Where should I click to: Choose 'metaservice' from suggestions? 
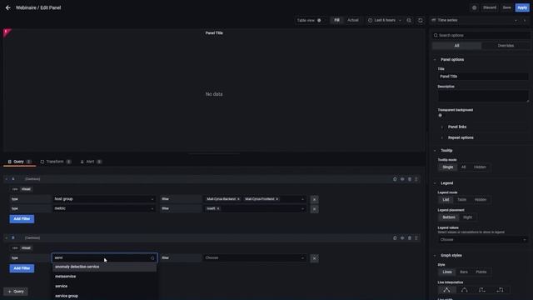click(x=104, y=277)
